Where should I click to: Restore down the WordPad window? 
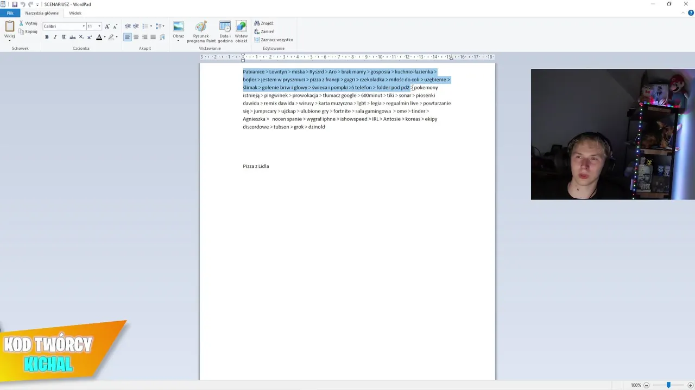click(669, 4)
